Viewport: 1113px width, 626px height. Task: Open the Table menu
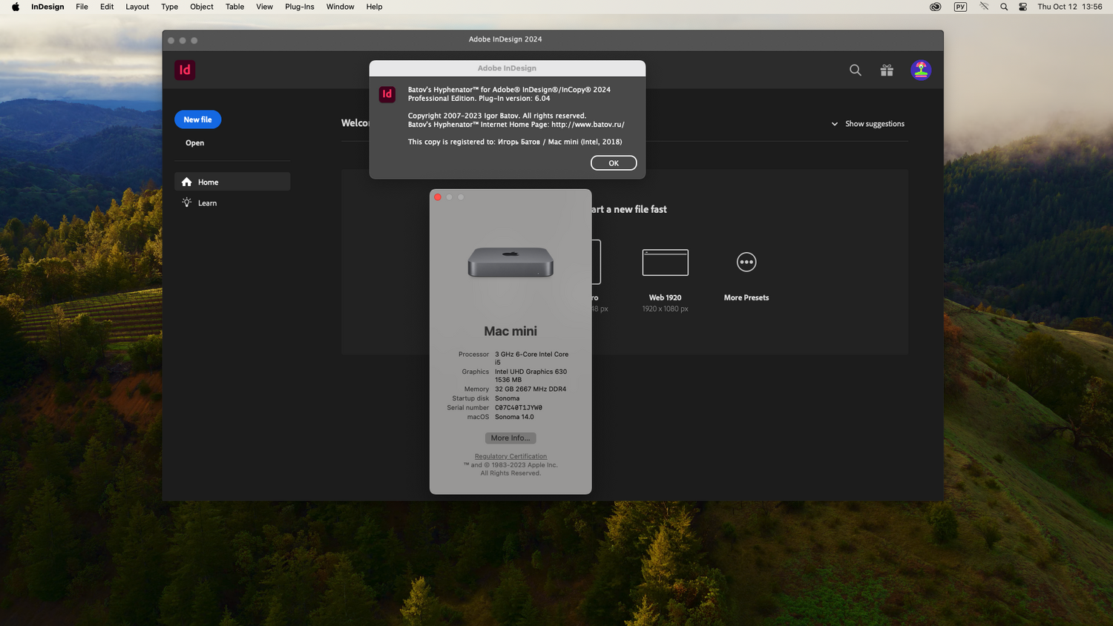[x=234, y=7]
